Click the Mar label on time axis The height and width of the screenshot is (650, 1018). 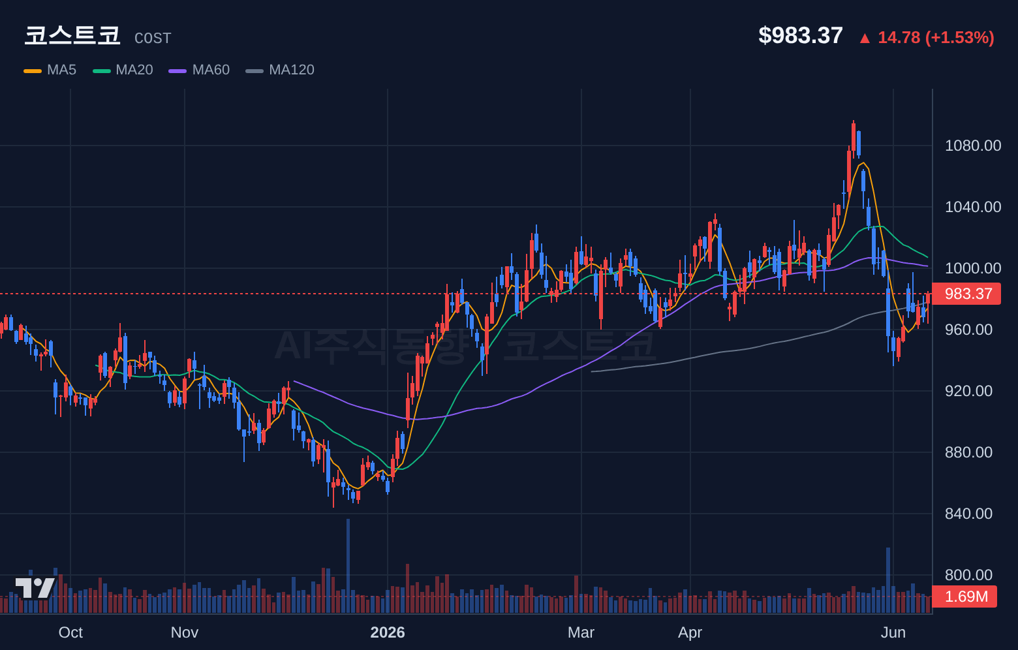coord(581,632)
